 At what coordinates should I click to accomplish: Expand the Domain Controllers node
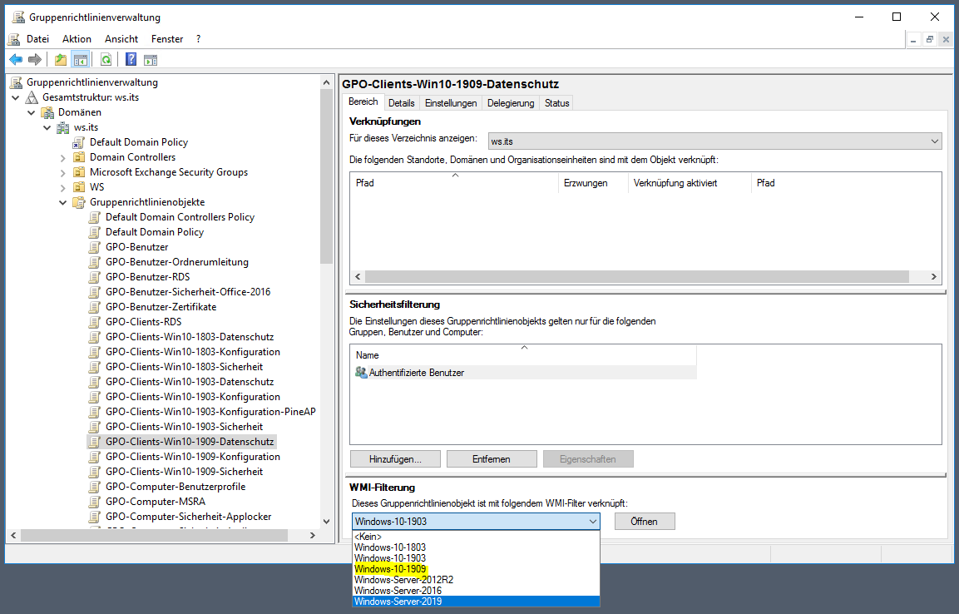pyautogui.click(x=63, y=158)
